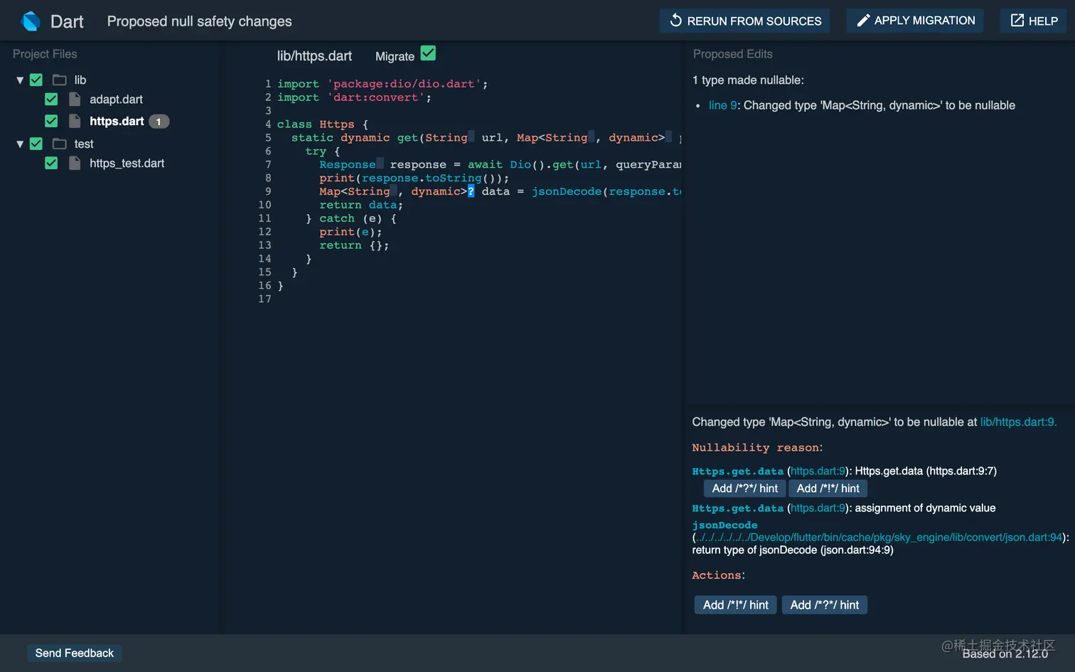Click the 'Nullability reason:' label
This screenshot has height=672, width=1075.
[x=757, y=447]
